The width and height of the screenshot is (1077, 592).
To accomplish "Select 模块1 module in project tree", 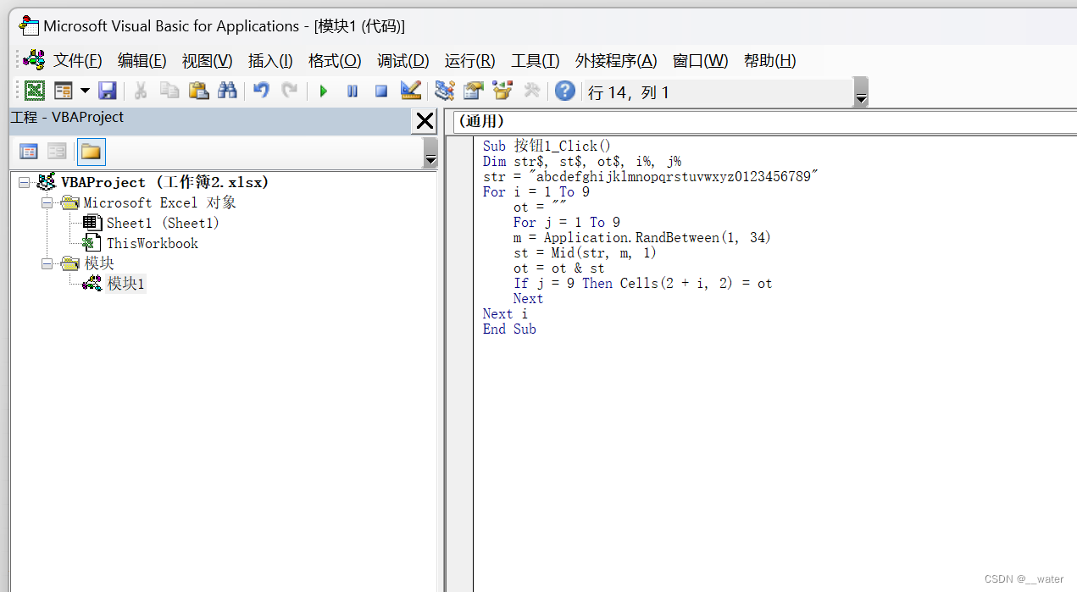I will click(125, 284).
